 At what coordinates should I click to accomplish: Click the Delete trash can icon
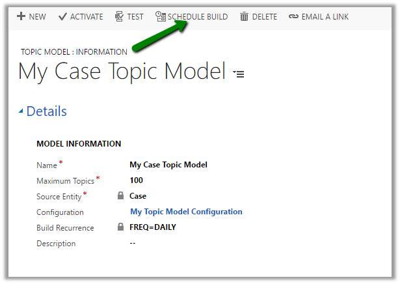[x=244, y=16]
